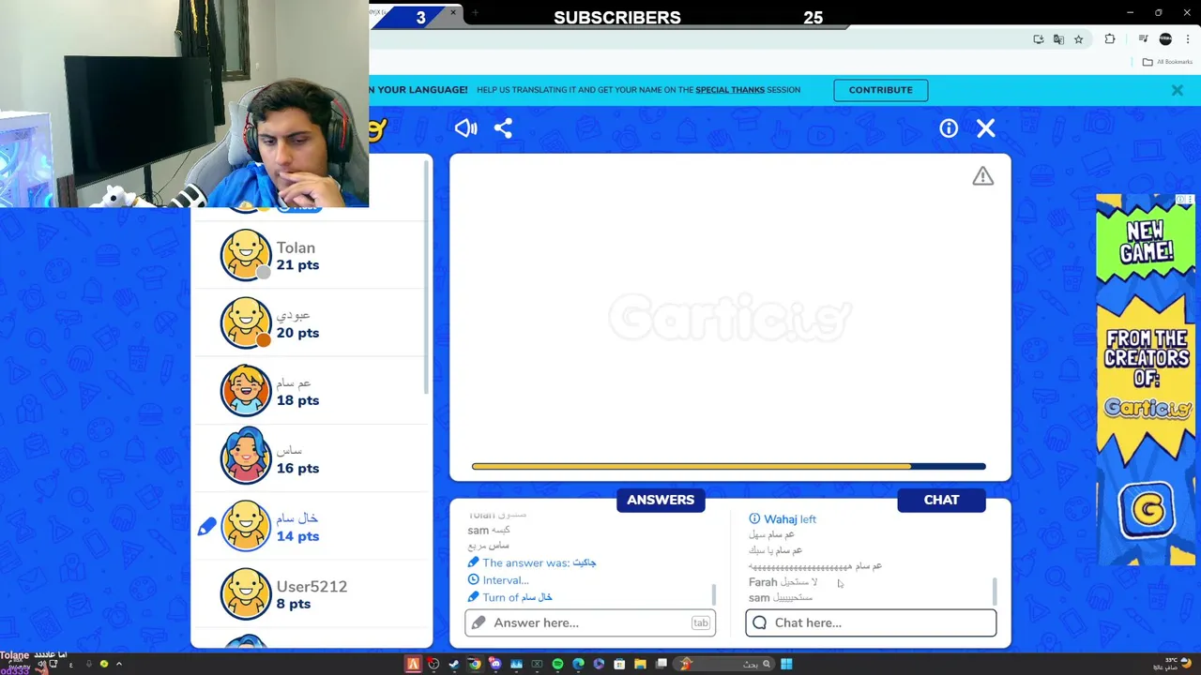Click the 'Tolan' player name

296,247
